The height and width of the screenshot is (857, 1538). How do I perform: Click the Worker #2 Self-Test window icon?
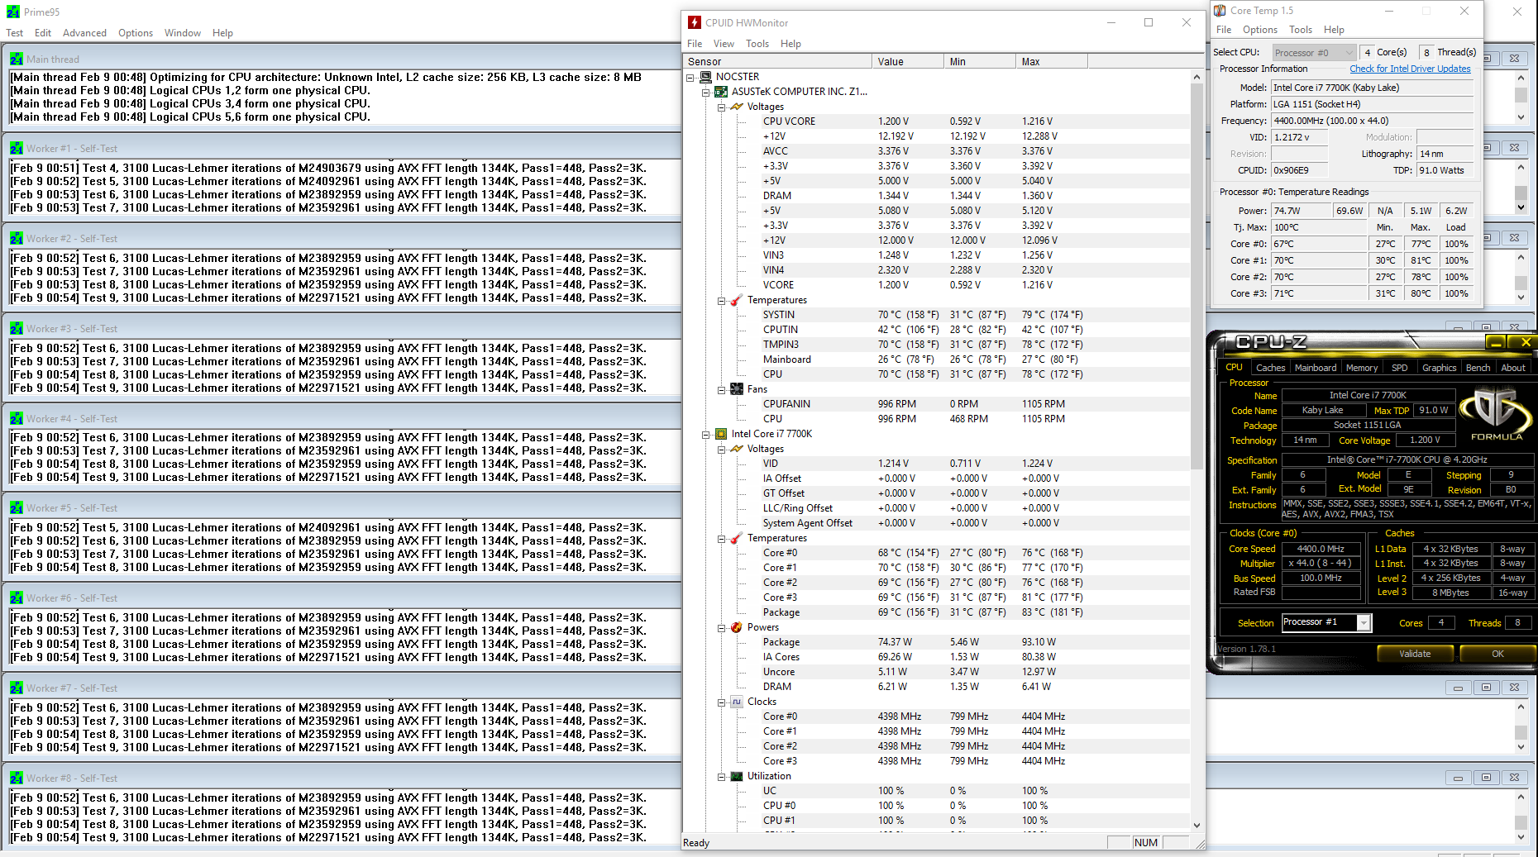coord(17,238)
